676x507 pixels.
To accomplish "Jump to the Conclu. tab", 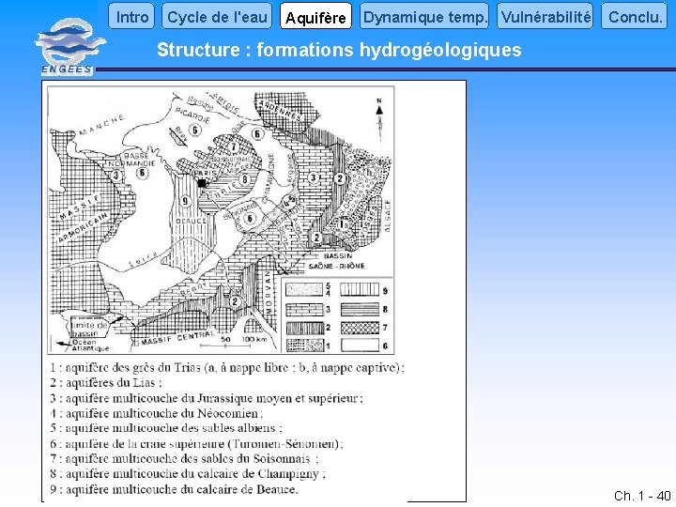I will point(634,16).
